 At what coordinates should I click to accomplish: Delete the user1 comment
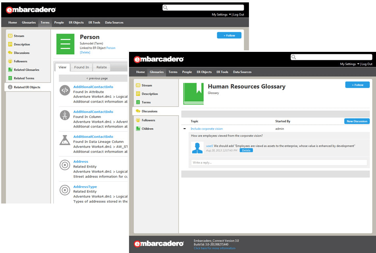coord(246,150)
